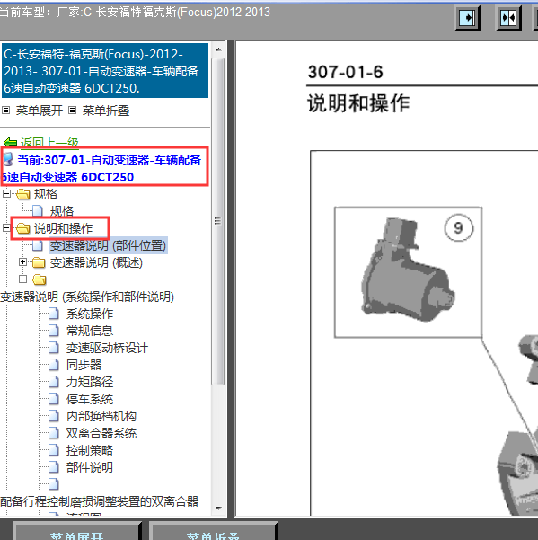Open the 规格 document item

pos(62,211)
